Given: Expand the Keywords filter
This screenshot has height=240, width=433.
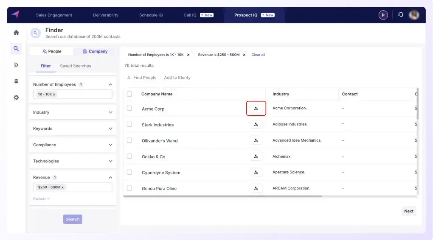Looking at the screenshot, I should 110,128.
